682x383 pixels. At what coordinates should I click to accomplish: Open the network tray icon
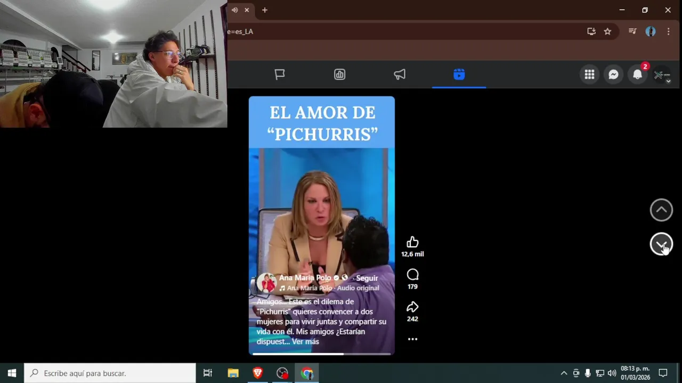[600, 373]
